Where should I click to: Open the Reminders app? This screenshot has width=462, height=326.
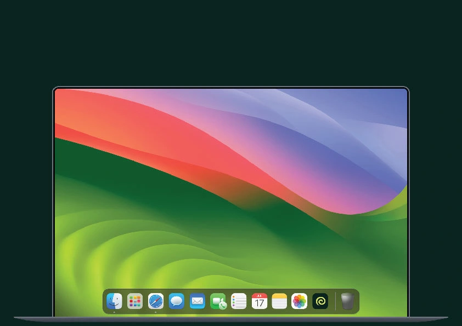[239, 301]
